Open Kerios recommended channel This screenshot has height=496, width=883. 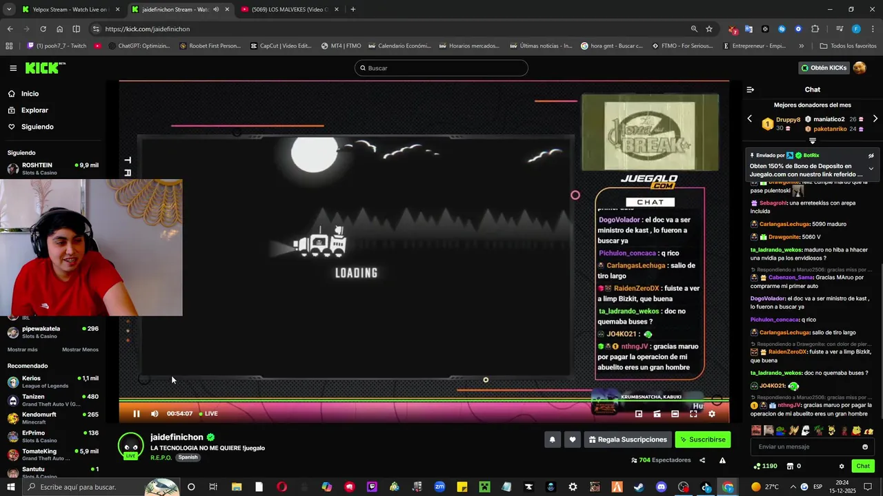pos(53,382)
